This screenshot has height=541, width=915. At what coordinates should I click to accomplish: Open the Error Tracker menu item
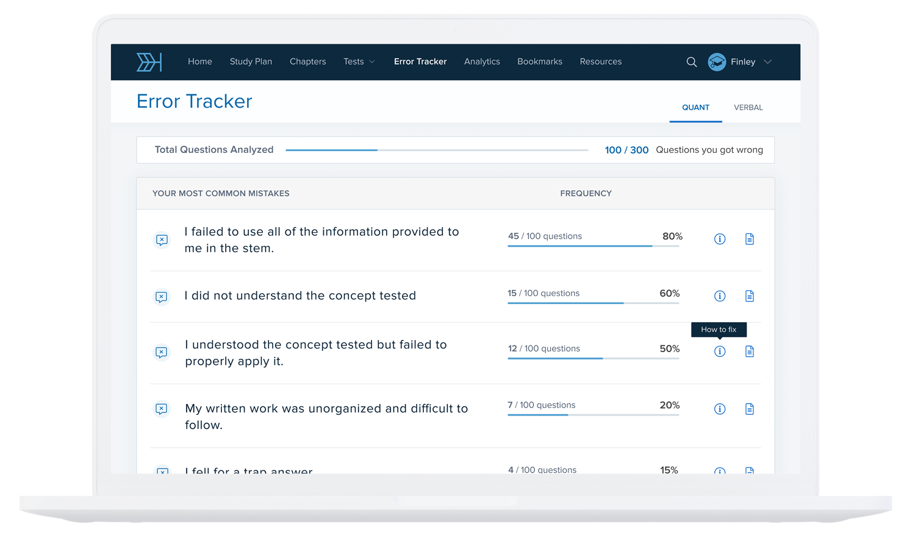pyautogui.click(x=420, y=62)
